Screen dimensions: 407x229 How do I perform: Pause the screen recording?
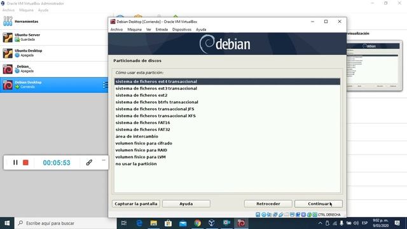15,163
